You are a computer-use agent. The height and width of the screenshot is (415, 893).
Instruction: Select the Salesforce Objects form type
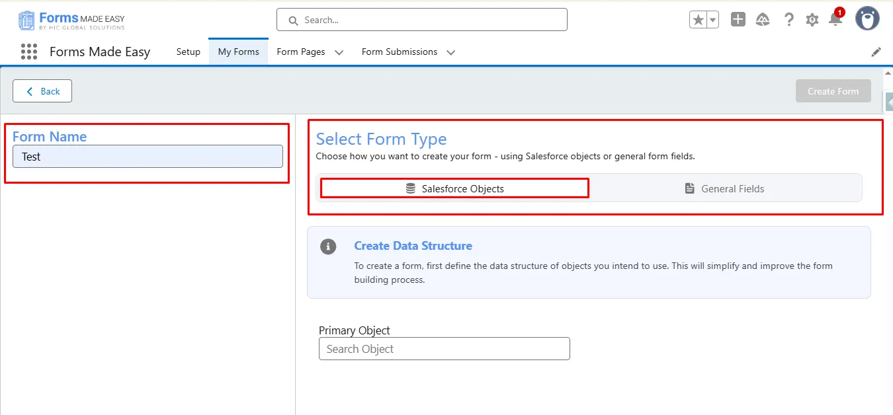[455, 188]
